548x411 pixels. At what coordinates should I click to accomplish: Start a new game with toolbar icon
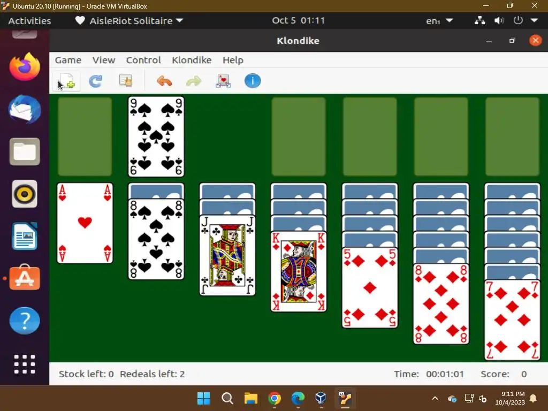coord(66,81)
